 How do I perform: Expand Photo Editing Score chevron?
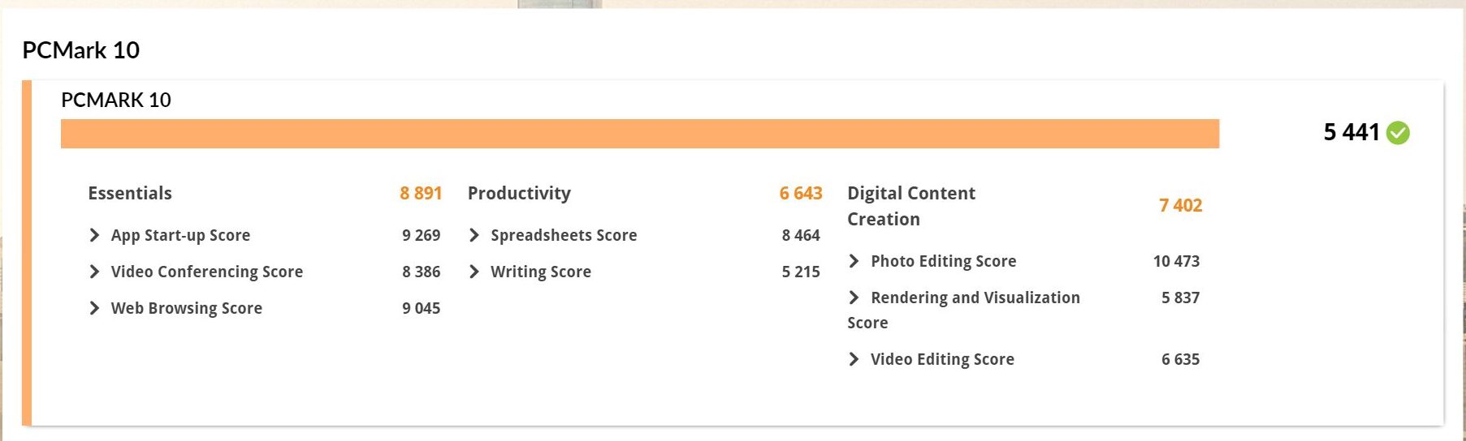tap(854, 261)
